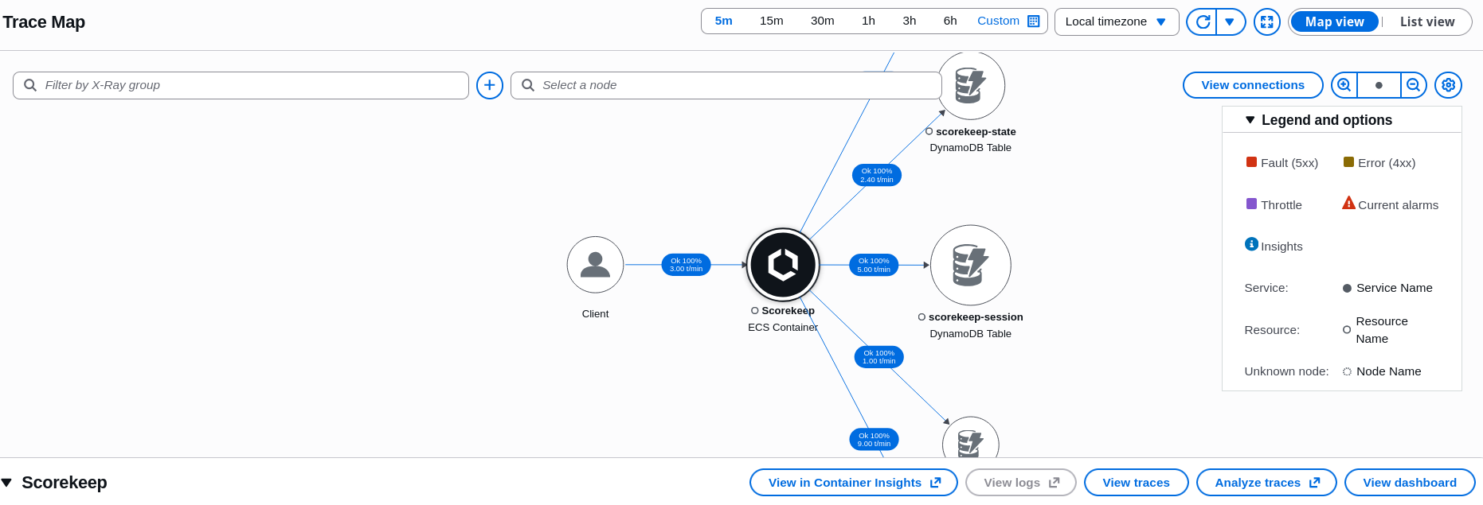The height and width of the screenshot is (505, 1483).
Task: Open refresh interval dropdown arrow
Action: (x=1230, y=21)
